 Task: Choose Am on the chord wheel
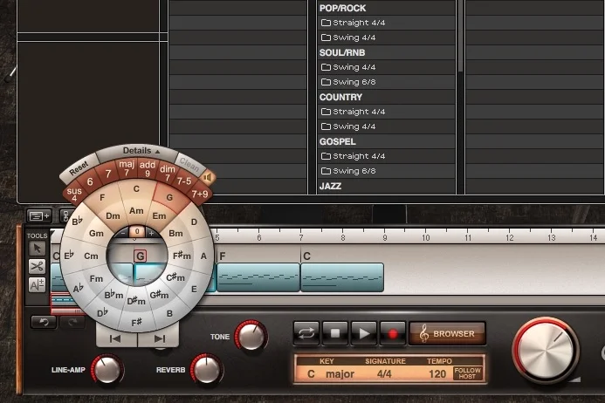click(136, 211)
